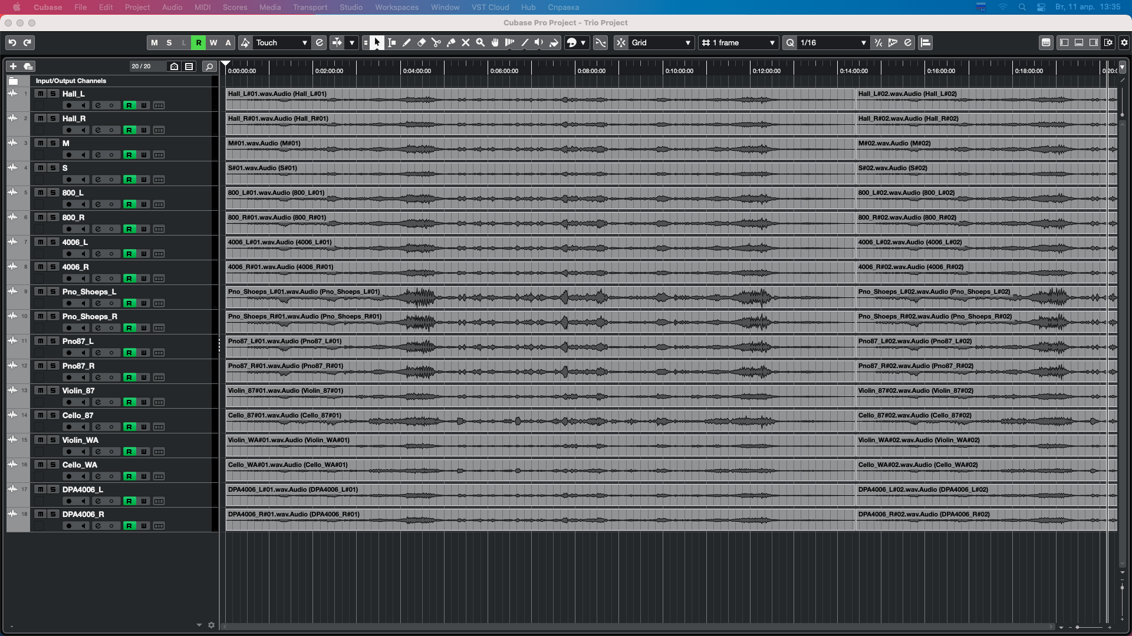
Task: Toggle the Snap on/off button
Action: pyautogui.click(x=621, y=42)
